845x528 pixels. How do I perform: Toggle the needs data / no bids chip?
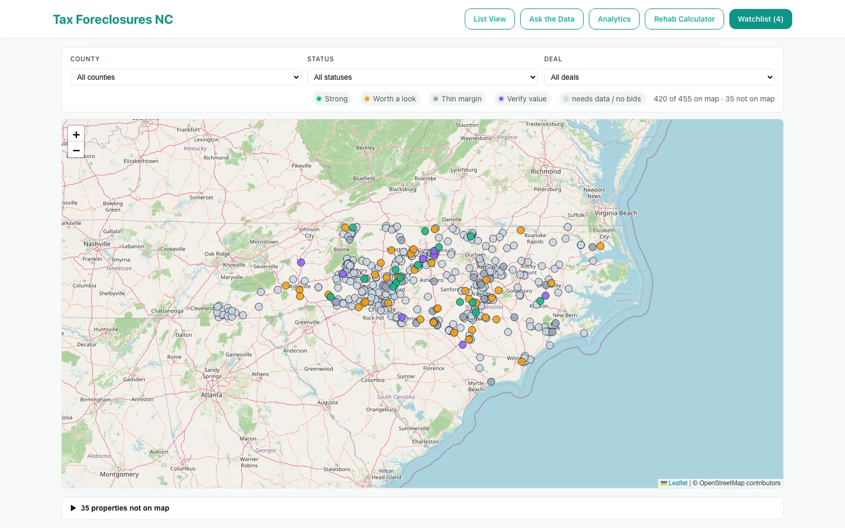coord(602,99)
